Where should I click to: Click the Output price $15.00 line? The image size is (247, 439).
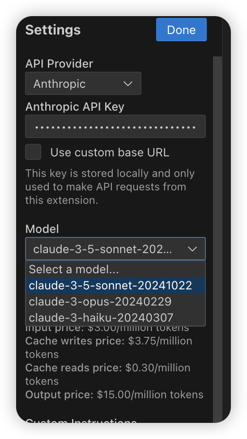coord(114,395)
